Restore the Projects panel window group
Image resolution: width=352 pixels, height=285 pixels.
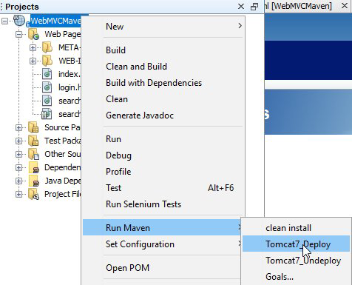point(254,7)
